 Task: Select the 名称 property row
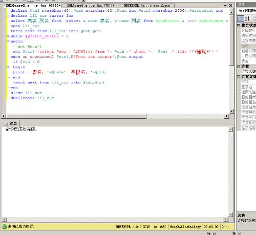(x=246, y=46)
